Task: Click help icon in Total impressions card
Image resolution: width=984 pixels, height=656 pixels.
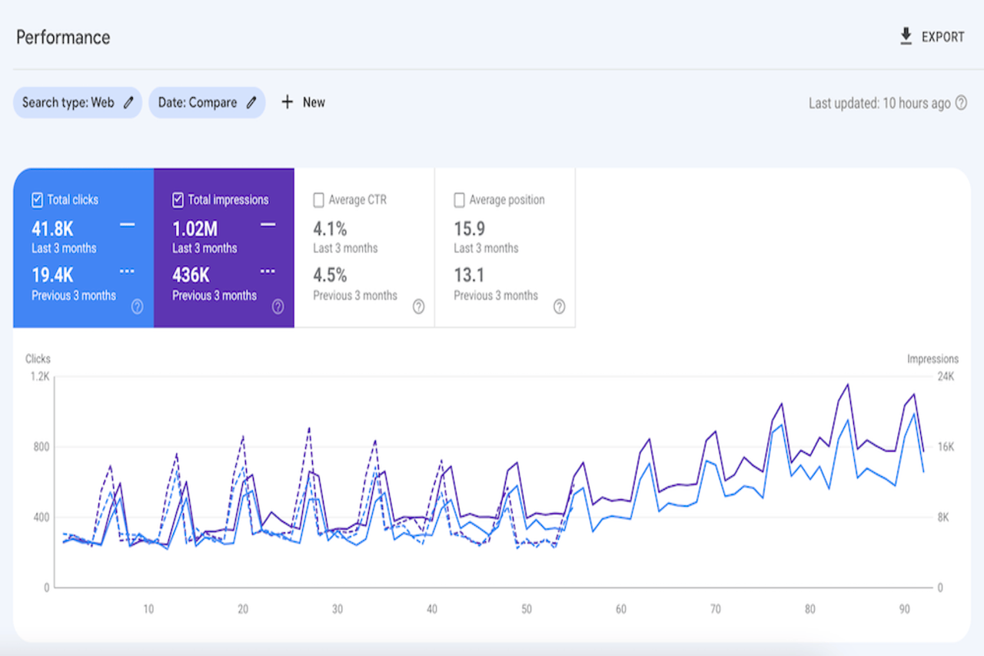Action: [278, 307]
